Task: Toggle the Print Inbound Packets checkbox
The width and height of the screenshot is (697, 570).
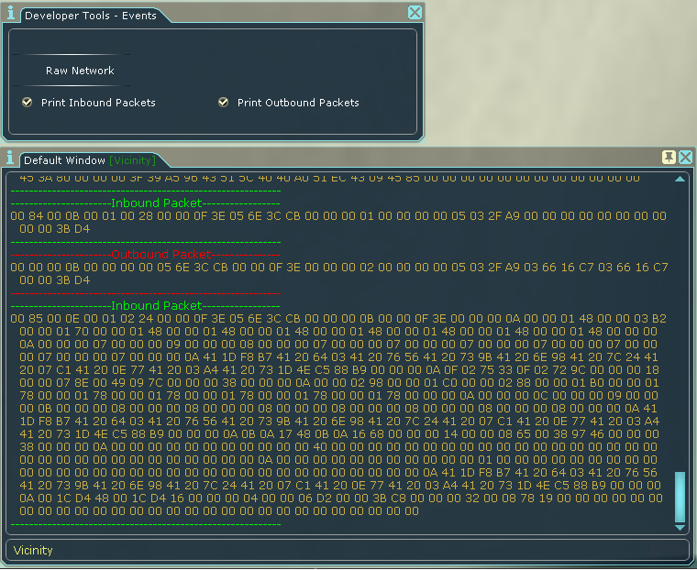Action: point(28,103)
